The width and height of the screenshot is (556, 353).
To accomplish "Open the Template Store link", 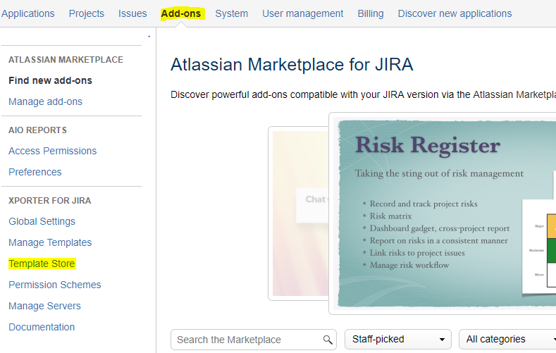I will coord(42,264).
